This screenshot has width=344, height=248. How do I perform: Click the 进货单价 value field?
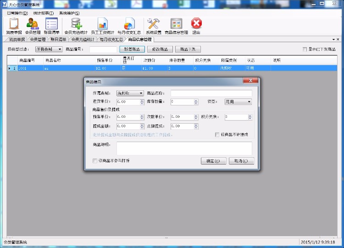(128, 102)
